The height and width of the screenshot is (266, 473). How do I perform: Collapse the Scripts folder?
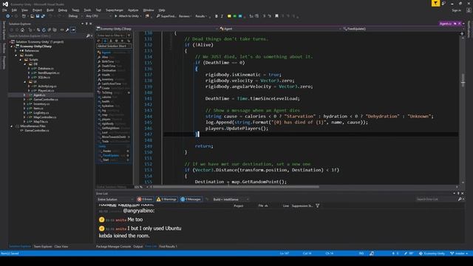21,60
